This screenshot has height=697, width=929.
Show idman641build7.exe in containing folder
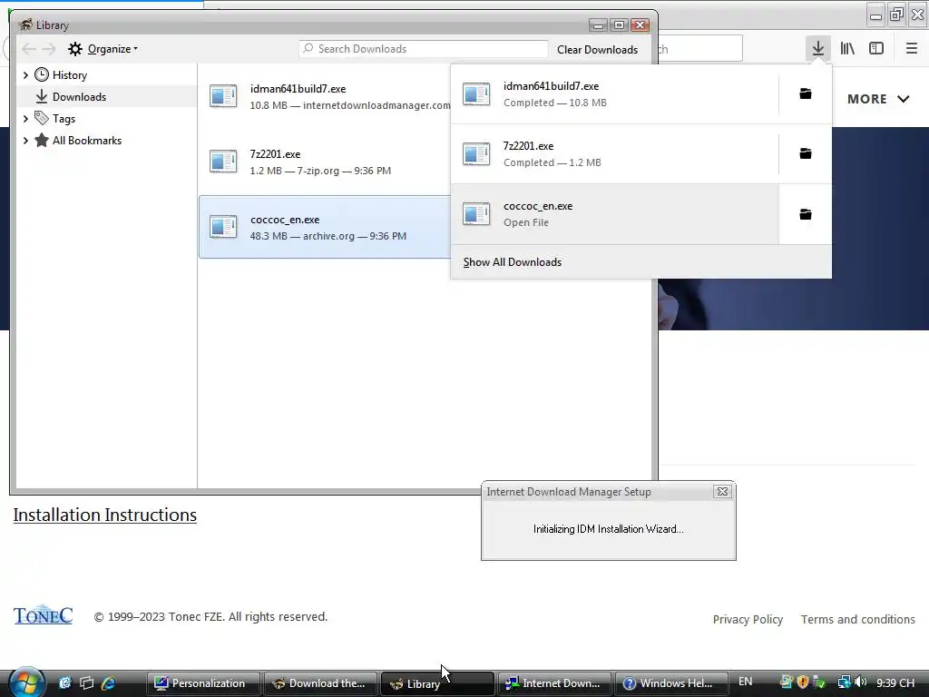[806, 93]
